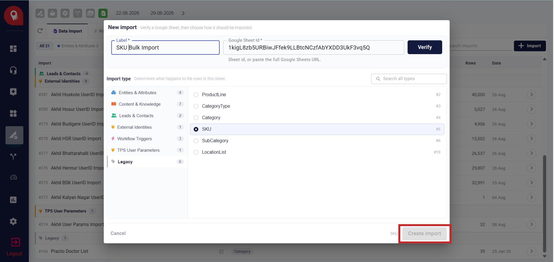Image resolution: width=554 pixels, height=262 pixels.
Task: Click the image gallery toolbar icon
Action: pyautogui.click(x=90, y=13)
